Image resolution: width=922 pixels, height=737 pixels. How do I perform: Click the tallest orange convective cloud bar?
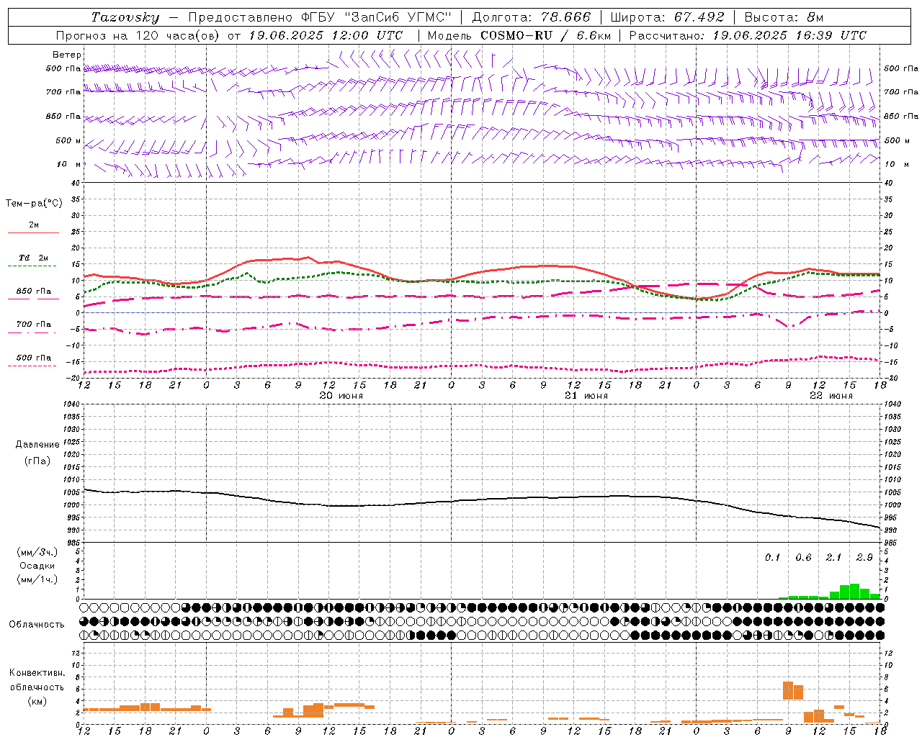click(788, 690)
